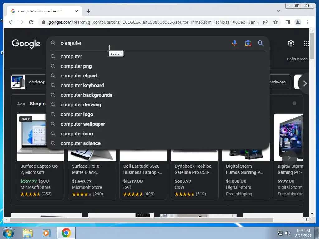The image size is (319, 239).
Task: Click the Google search text field
Action: pyautogui.click(x=142, y=43)
